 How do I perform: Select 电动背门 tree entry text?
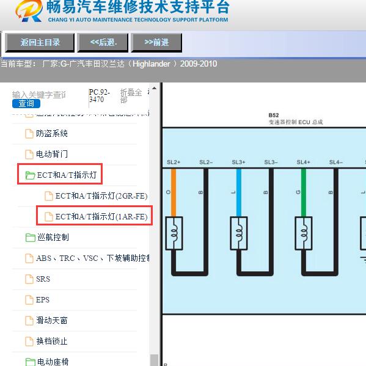click(52, 155)
